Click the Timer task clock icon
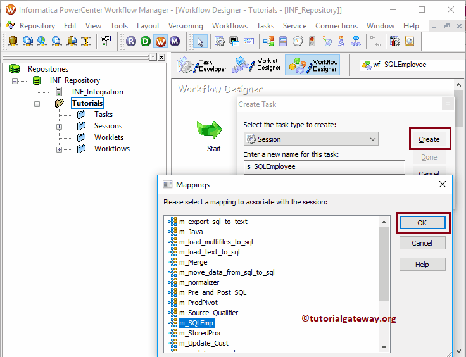 click(298, 41)
